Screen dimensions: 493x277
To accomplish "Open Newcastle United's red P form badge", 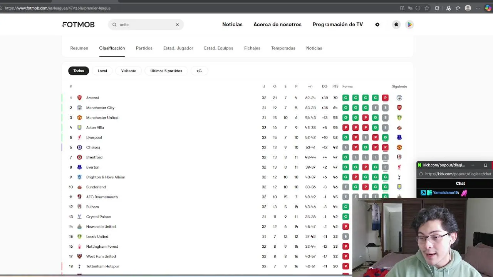I will [x=345, y=227].
